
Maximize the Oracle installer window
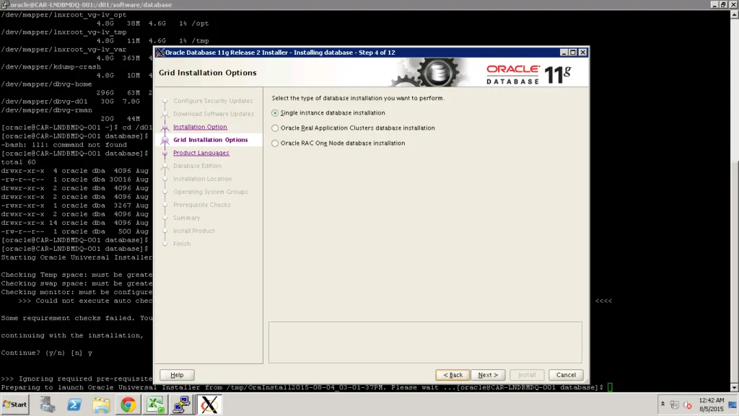(x=573, y=52)
